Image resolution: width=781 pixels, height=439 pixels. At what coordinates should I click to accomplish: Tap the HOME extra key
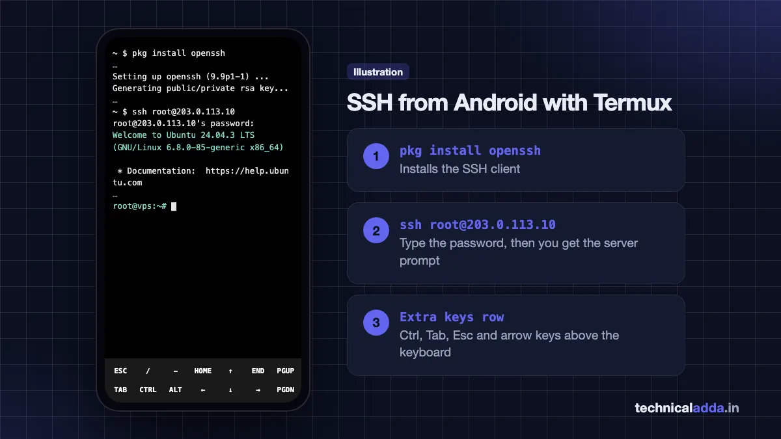coord(203,371)
